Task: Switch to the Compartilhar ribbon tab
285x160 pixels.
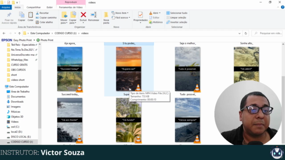Action: tap(34, 7)
